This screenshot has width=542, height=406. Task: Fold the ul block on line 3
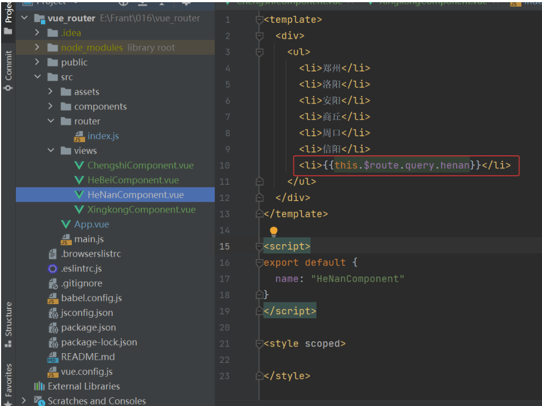pos(259,52)
